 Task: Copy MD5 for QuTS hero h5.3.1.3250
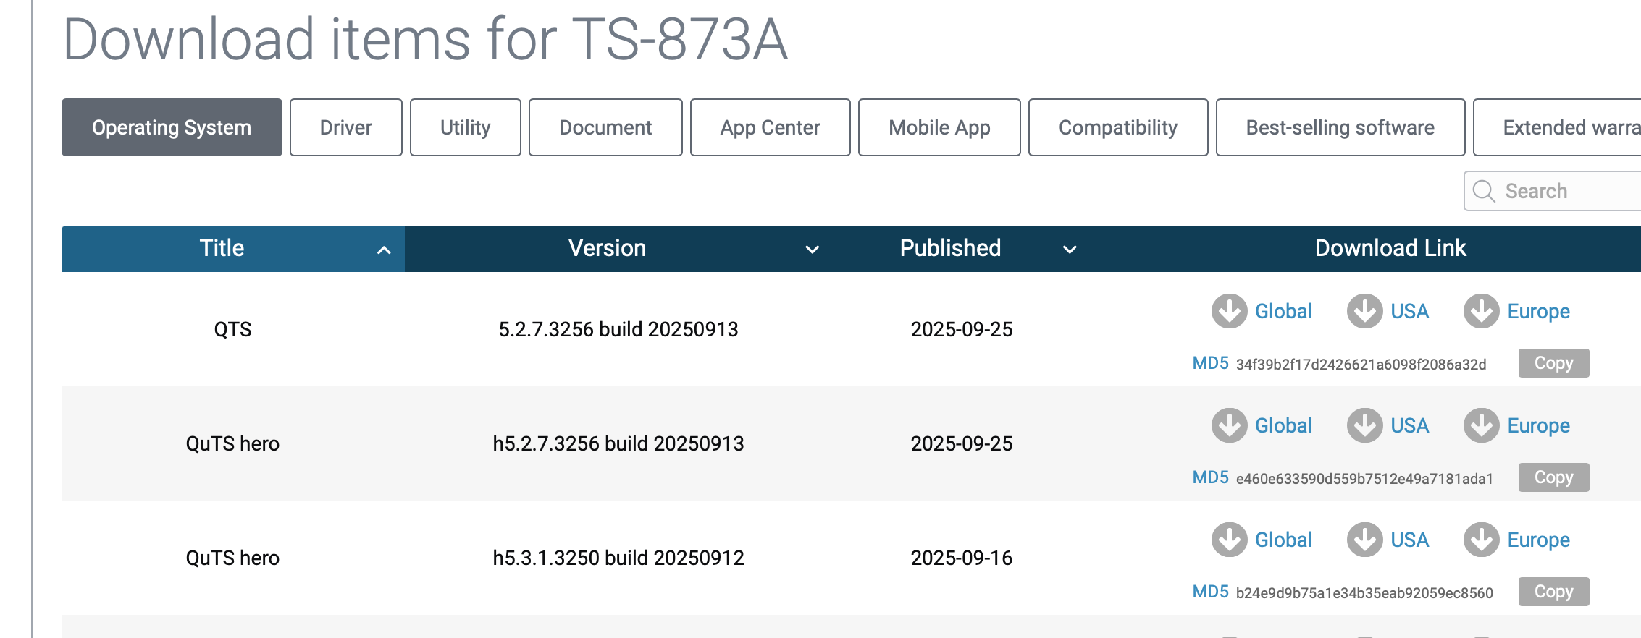1553,592
